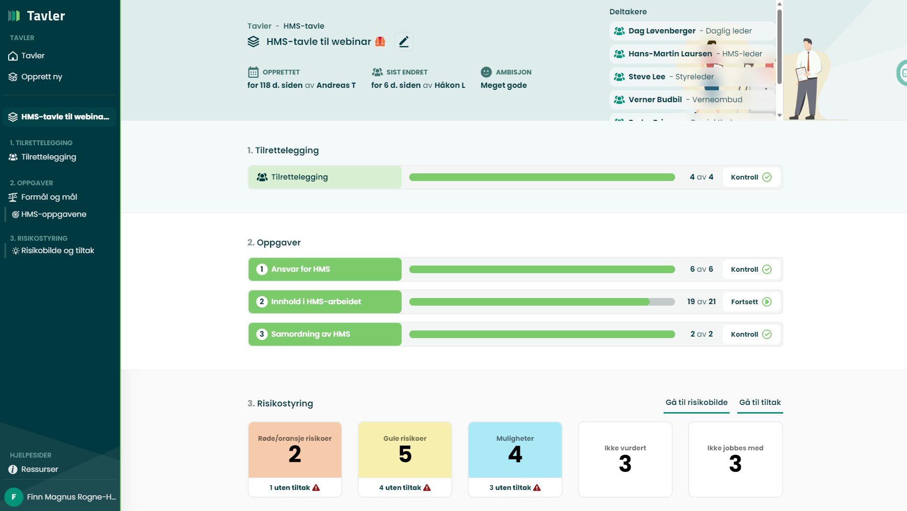This screenshot has height=511, width=907.
Task: Open partially visible floating button at right edge
Action: [x=902, y=73]
